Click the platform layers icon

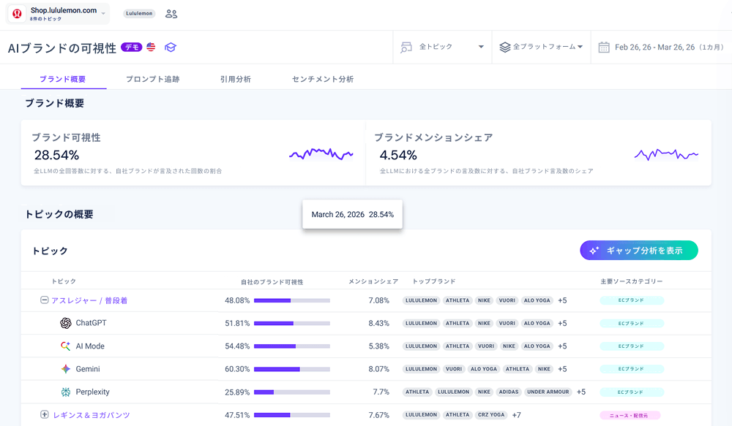(504, 47)
